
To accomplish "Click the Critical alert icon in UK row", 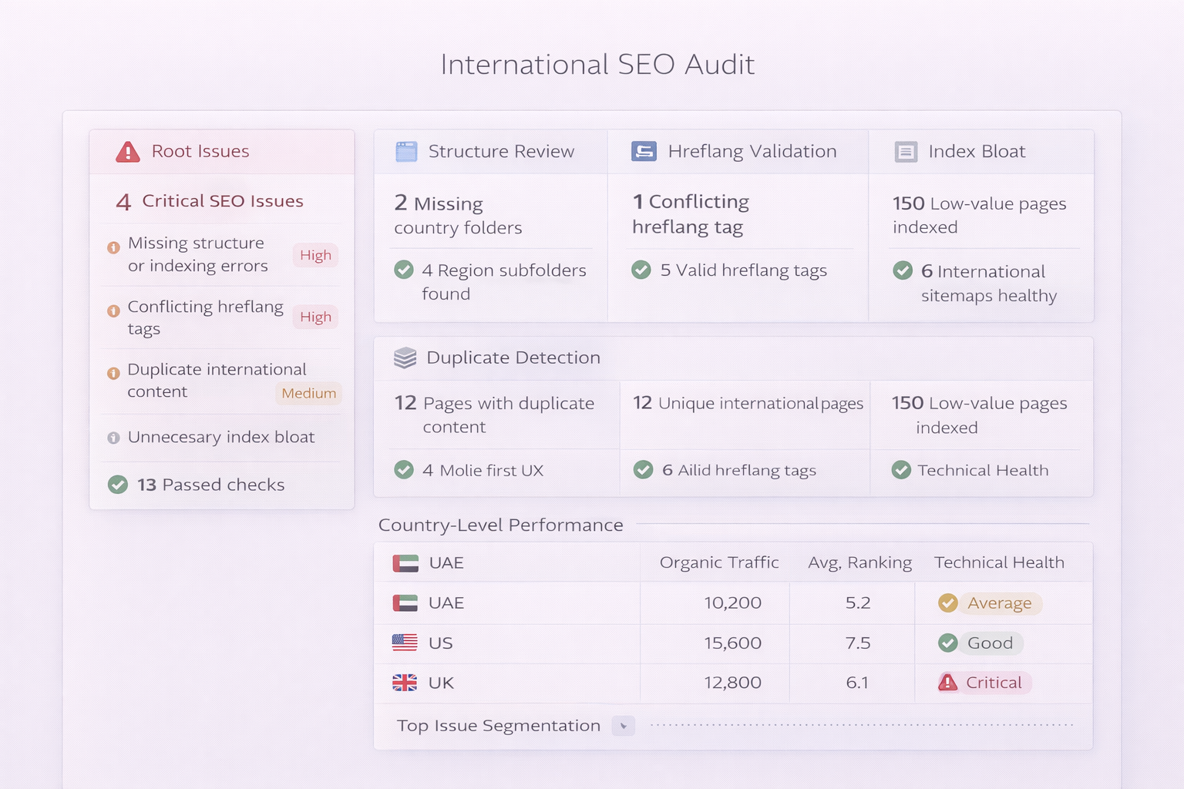I will 947,683.
